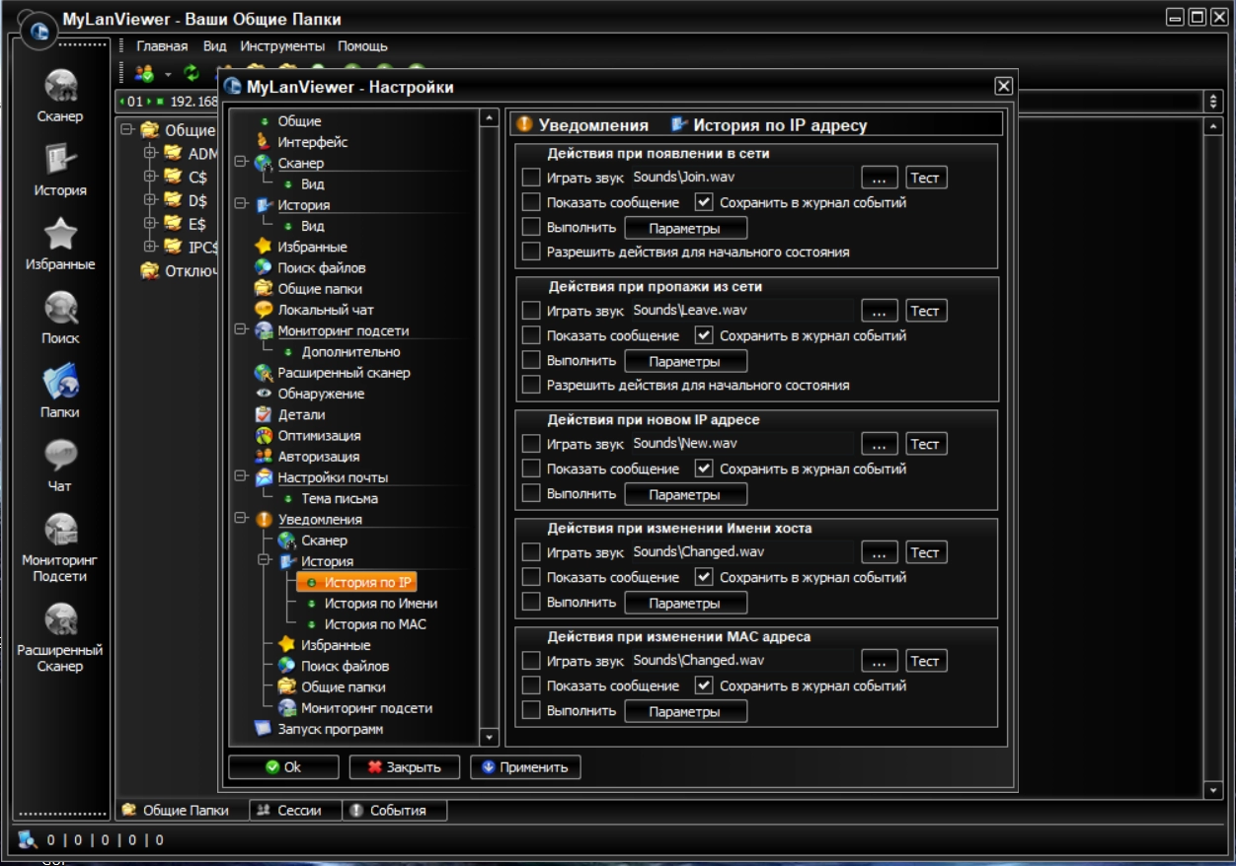Select Оптимизация settings item
This screenshot has width=1236, height=866.
point(319,435)
